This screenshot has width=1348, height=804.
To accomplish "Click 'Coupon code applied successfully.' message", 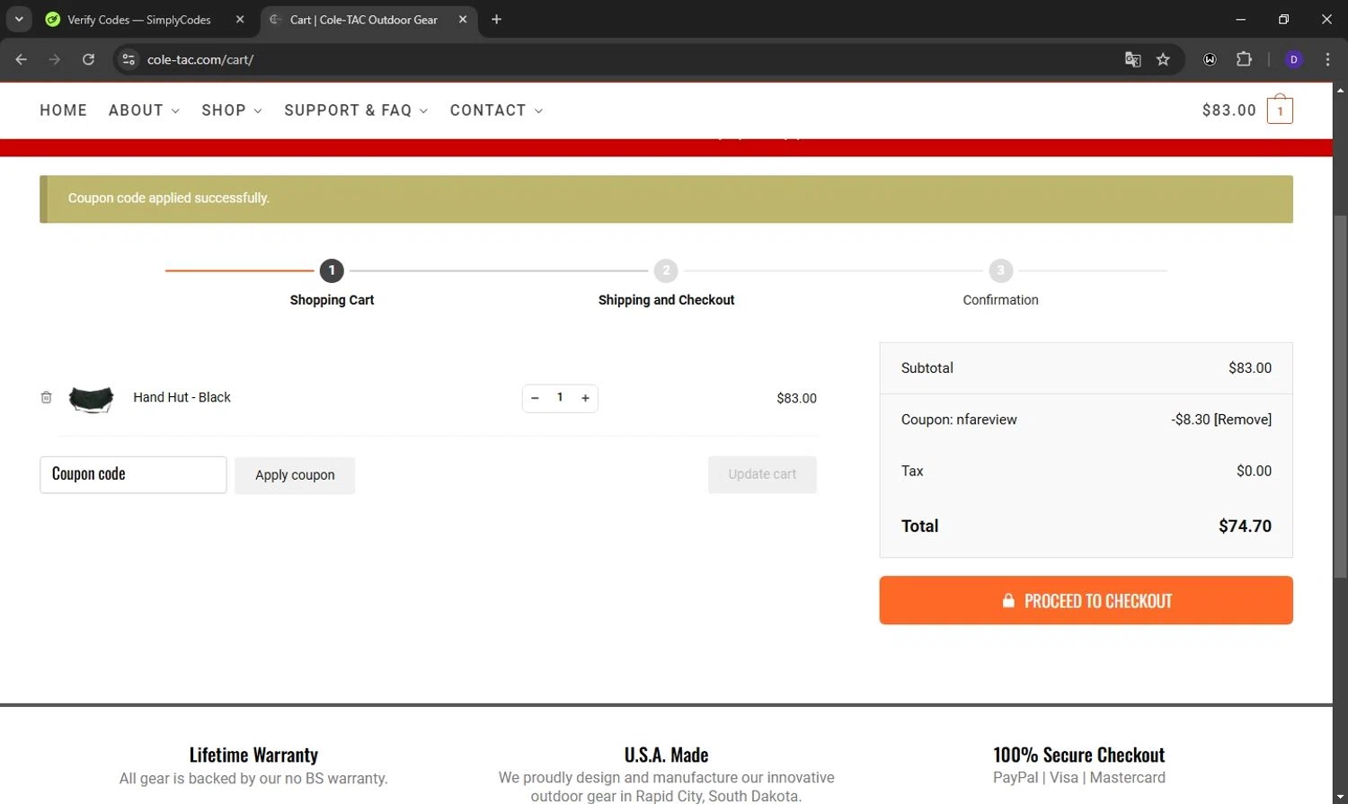I will point(169,198).
